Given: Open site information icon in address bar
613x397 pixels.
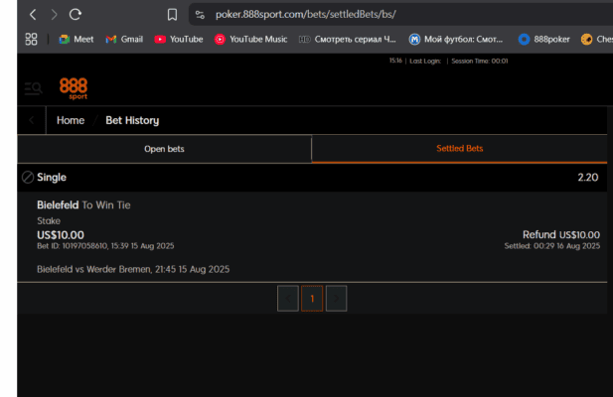Looking at the screenshot, I should (200, 15).
